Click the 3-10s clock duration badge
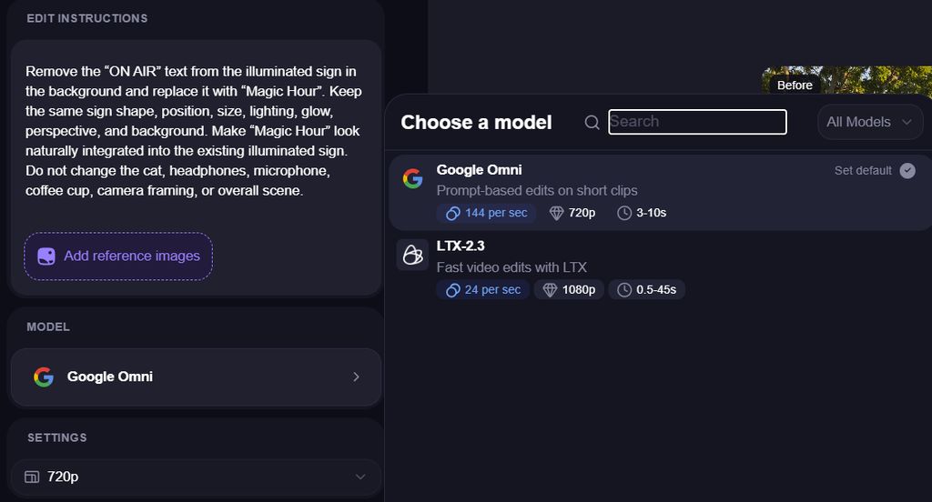932x502 pixels. [x=642, y=213]
